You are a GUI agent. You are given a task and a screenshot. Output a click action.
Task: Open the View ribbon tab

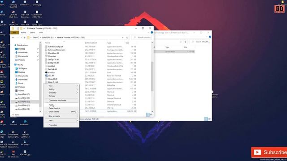point(41,33)
